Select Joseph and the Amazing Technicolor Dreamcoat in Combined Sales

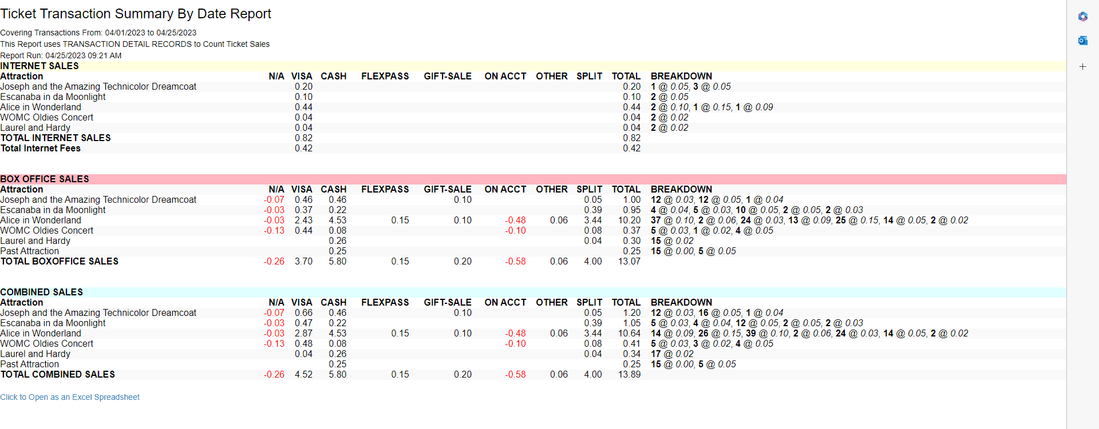[98, 313]
